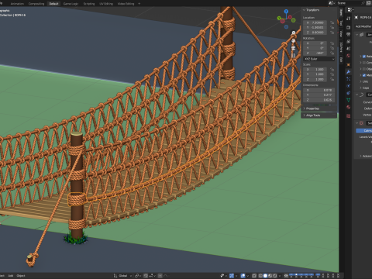Image resolution: width=372 pixels, height=279 pixels.
Task: Open the View Layer properties tab
Action: (349, 41)
